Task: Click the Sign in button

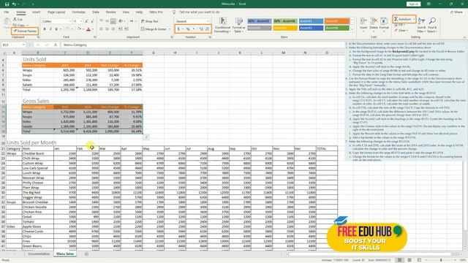Action: click(413, 4)
